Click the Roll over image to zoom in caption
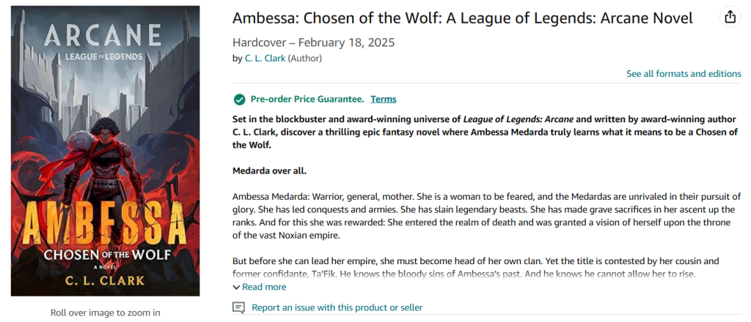 click(x=106, y=313)
